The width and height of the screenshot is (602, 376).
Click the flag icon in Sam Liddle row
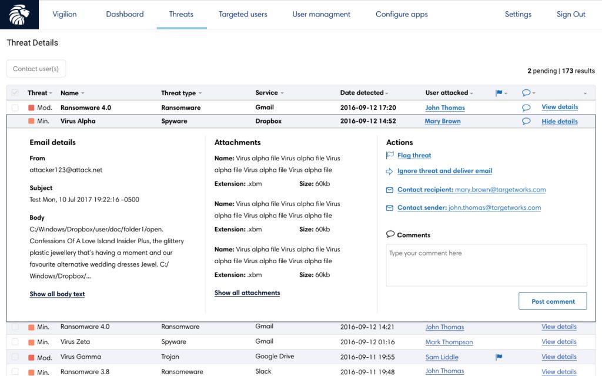tap(499, 357)
